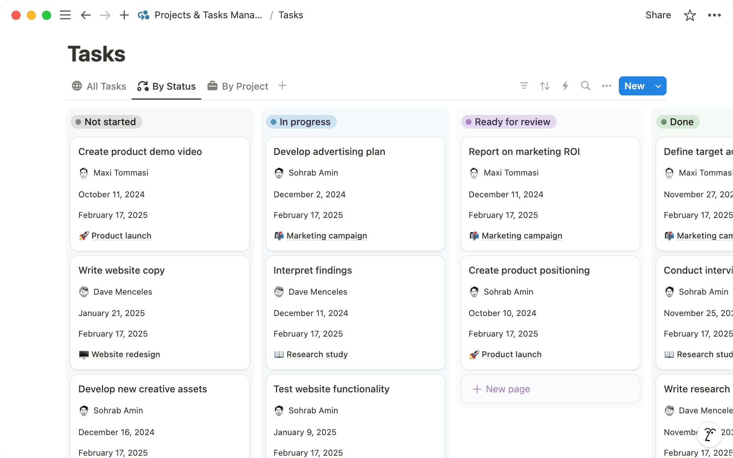Open the Projects & Tasks Management breadcrumb
Viewport: 733px width, 458px height.
208,15
